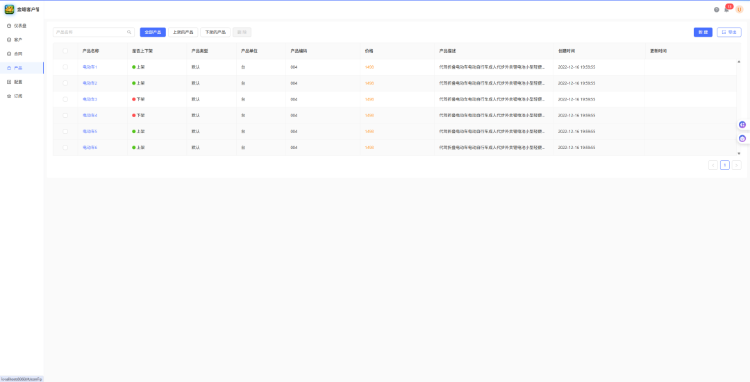Click the lower floating purple assistant icon at the right edge
This screenshot has height=382, width=750.
pos(742,139)
